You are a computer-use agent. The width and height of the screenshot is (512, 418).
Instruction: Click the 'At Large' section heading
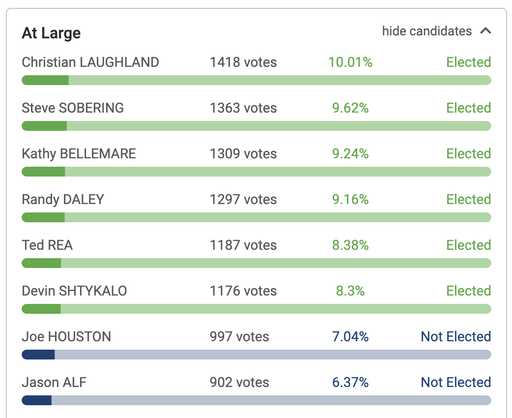click(51, 33)
